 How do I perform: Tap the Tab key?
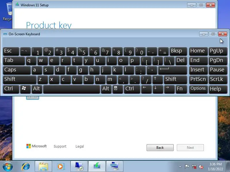[x=14, y=61]
